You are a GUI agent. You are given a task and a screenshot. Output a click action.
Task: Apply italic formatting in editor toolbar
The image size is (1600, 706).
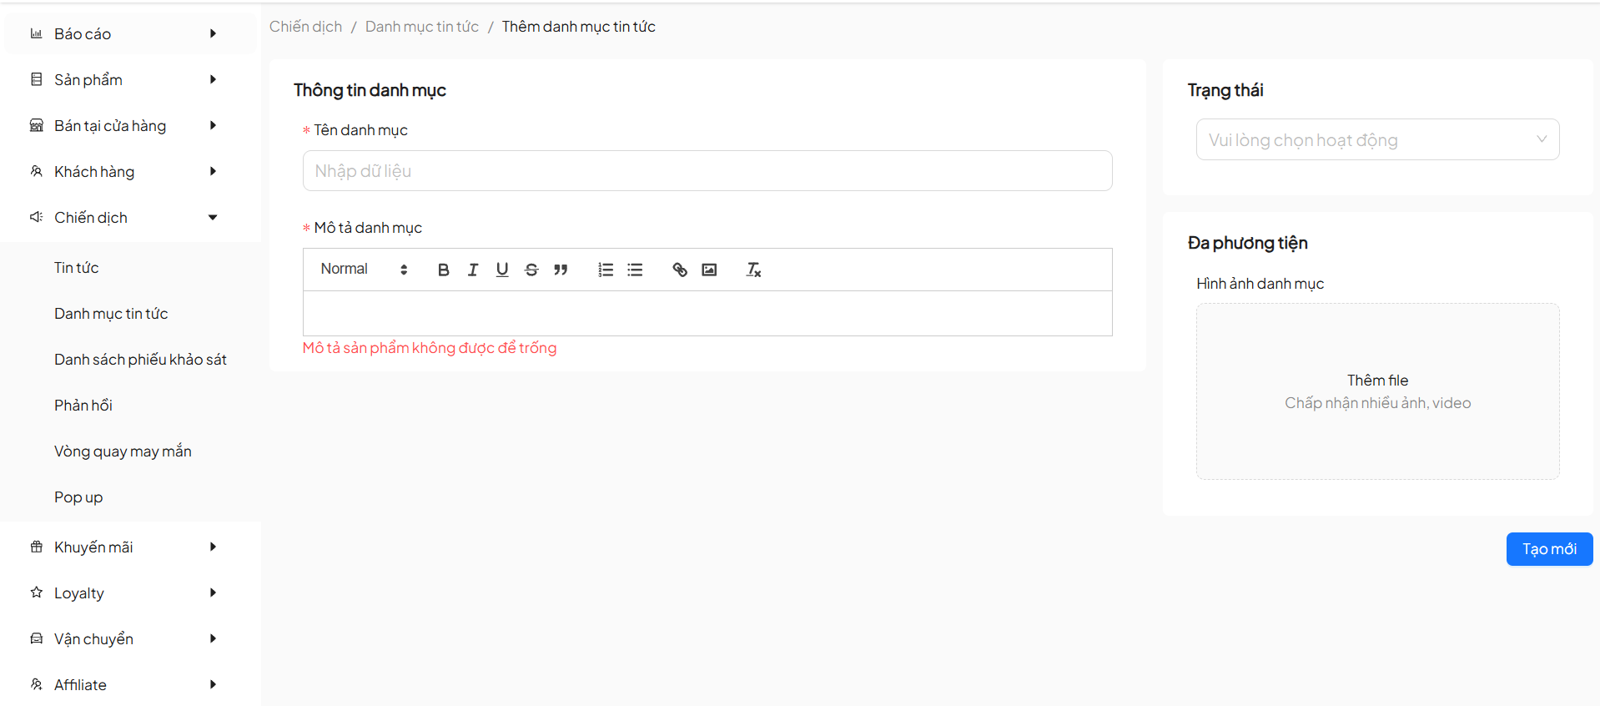tap(473, 270)
